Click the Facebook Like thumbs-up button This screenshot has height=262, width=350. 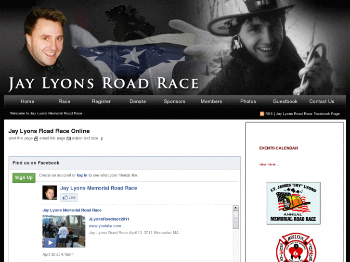coord(69,197)
